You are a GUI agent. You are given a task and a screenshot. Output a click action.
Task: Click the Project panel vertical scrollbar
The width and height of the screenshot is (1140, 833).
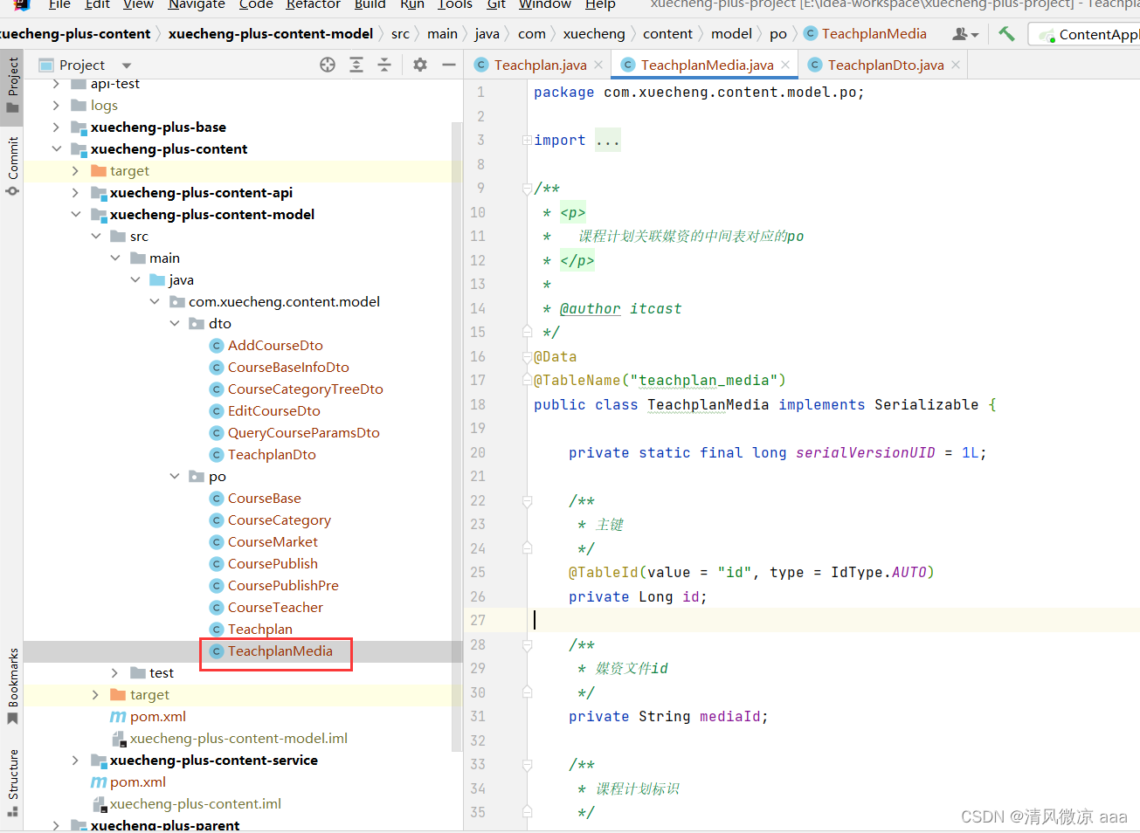(456, 437)
